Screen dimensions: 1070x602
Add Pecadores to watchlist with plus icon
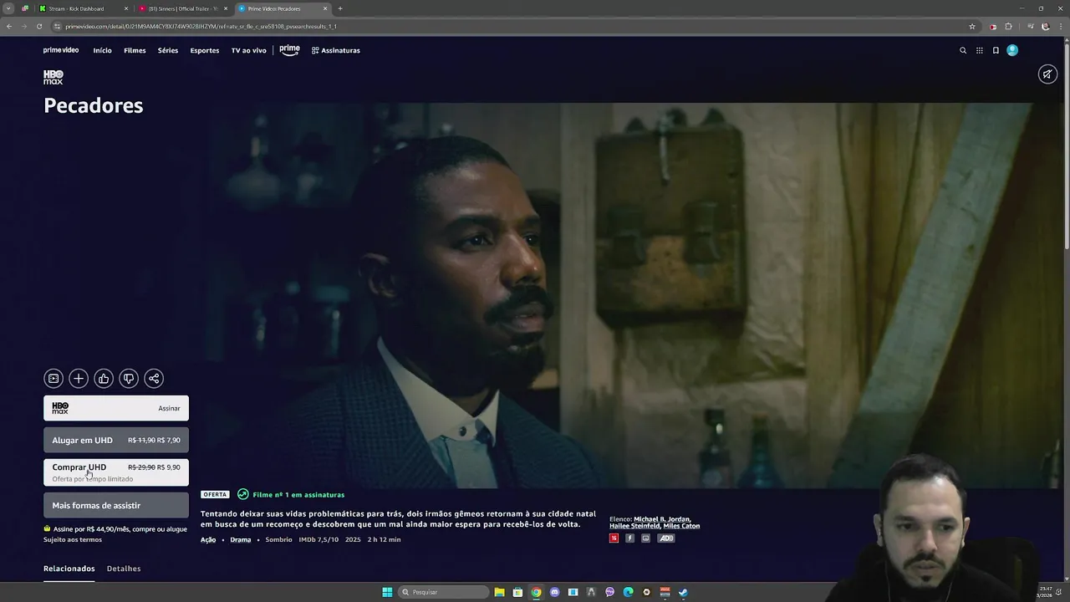click(79, 379)
